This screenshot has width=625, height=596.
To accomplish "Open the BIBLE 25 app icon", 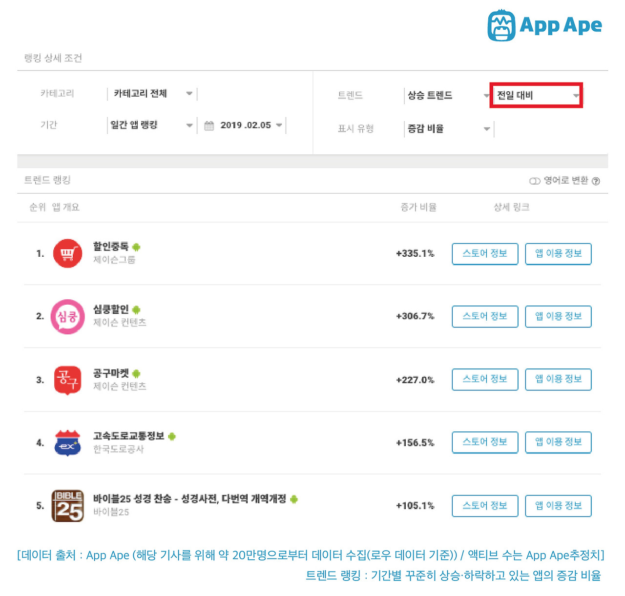I will [x=67, y=506].
